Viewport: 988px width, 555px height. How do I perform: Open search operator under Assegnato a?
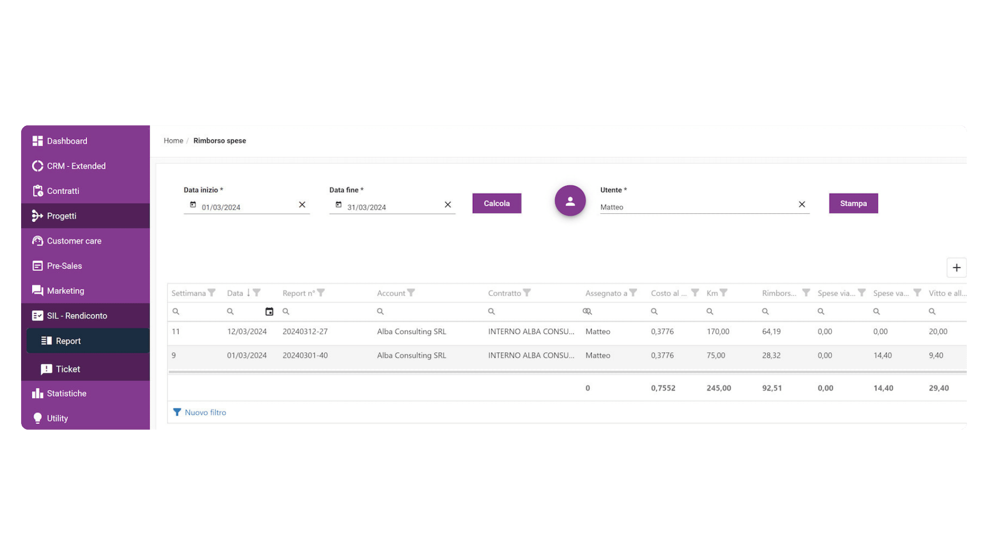tap(587, 311)
